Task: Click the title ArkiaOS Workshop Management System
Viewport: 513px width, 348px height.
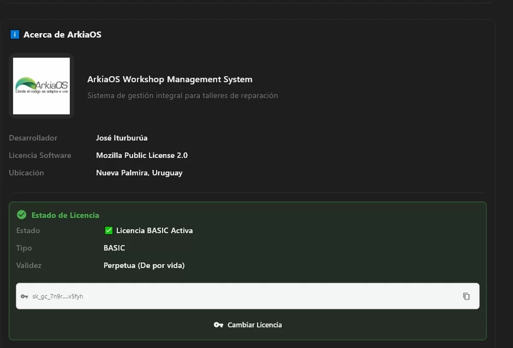Action: [170, 79]
